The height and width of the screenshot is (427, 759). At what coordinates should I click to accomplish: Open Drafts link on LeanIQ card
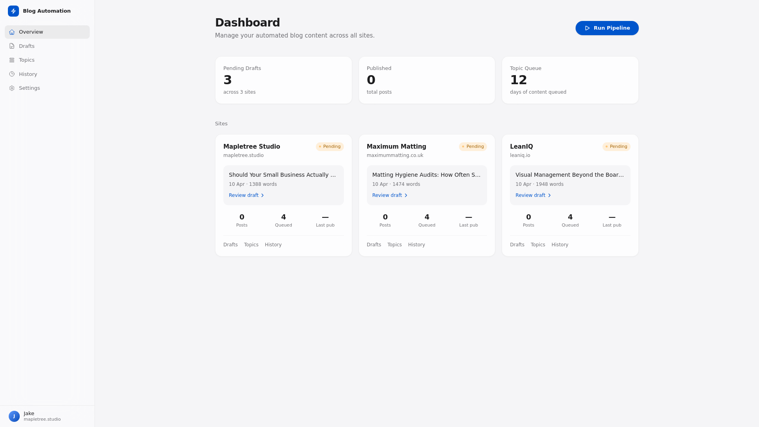coord(517,245)
